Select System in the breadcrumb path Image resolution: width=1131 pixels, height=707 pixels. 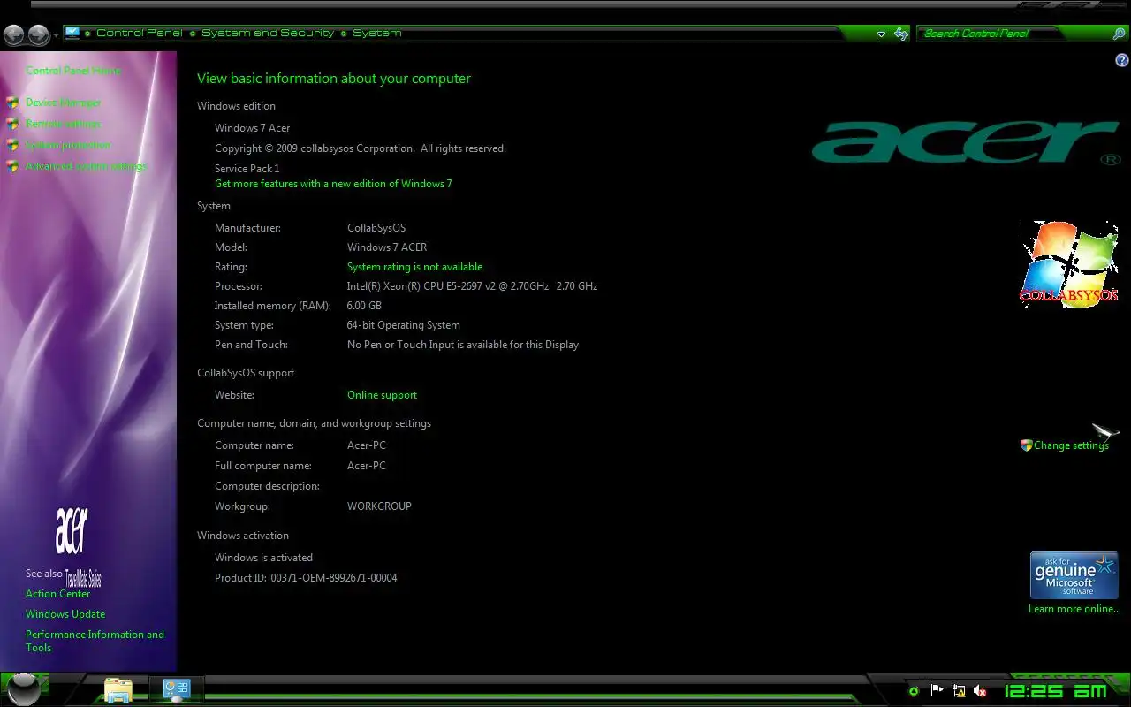pyautogui.click(x=377, y=33)
